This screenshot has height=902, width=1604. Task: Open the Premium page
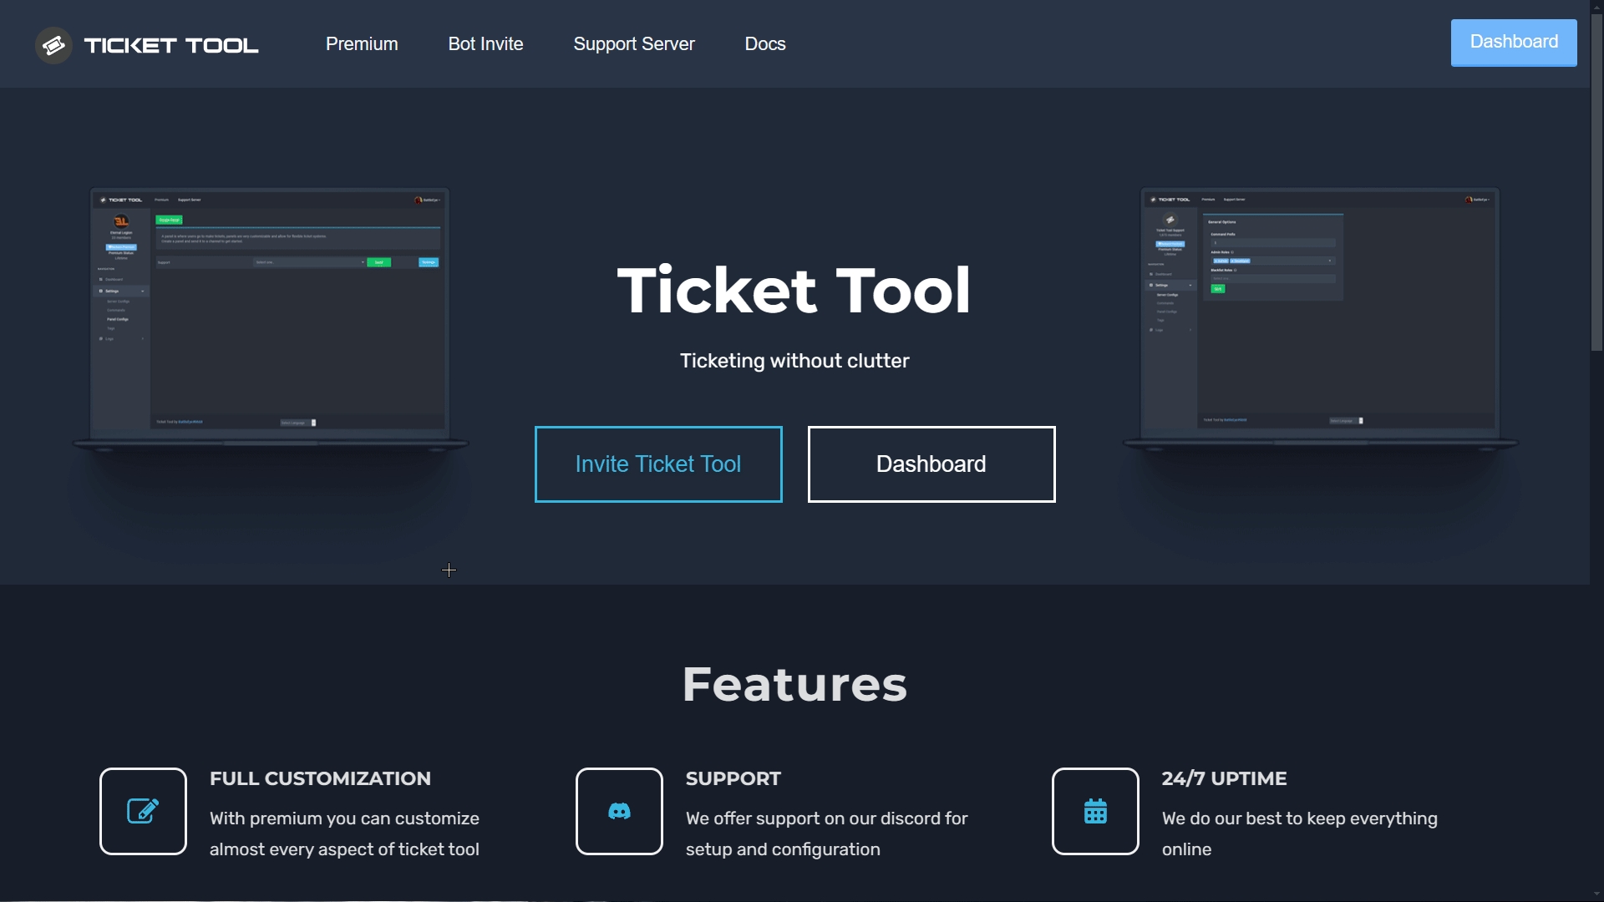coord(362,44)
